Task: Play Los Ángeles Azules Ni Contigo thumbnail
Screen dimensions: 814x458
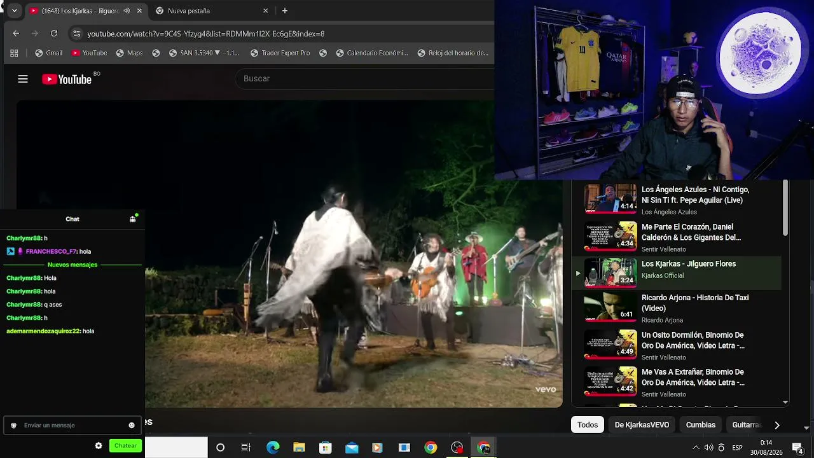Action: (610, 200)
